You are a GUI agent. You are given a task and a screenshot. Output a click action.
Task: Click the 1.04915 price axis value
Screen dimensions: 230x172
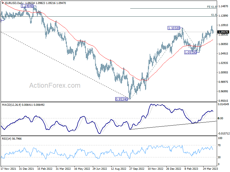[223, 54]
